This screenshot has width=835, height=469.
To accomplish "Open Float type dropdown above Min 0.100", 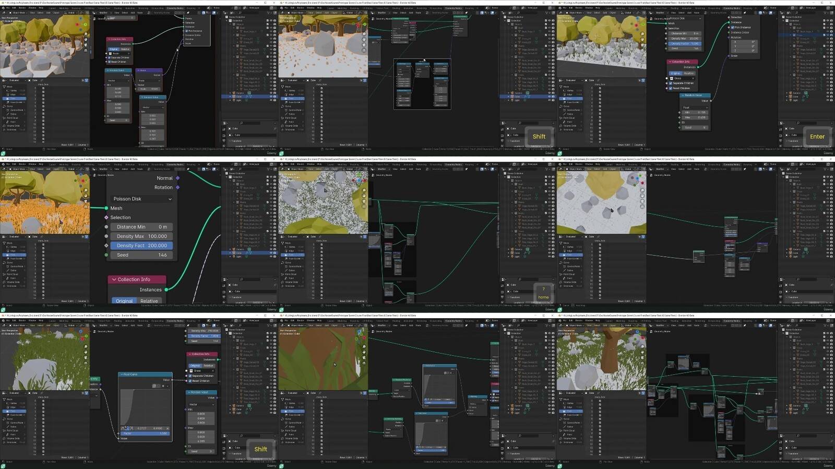I will [x=694, y=107].
